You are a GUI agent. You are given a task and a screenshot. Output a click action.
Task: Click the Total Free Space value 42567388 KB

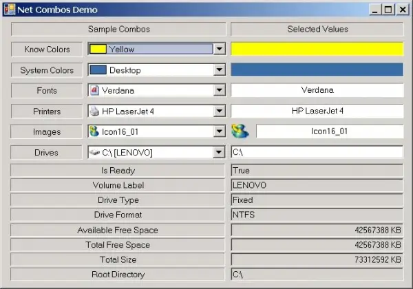pos(317,245)
